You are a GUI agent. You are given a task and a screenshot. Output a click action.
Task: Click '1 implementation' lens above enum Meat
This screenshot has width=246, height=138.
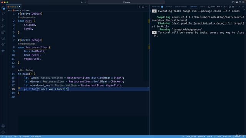coord(27,17)
